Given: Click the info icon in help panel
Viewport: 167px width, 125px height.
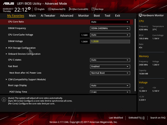Looking at the screenshot, I should point(4,100).
